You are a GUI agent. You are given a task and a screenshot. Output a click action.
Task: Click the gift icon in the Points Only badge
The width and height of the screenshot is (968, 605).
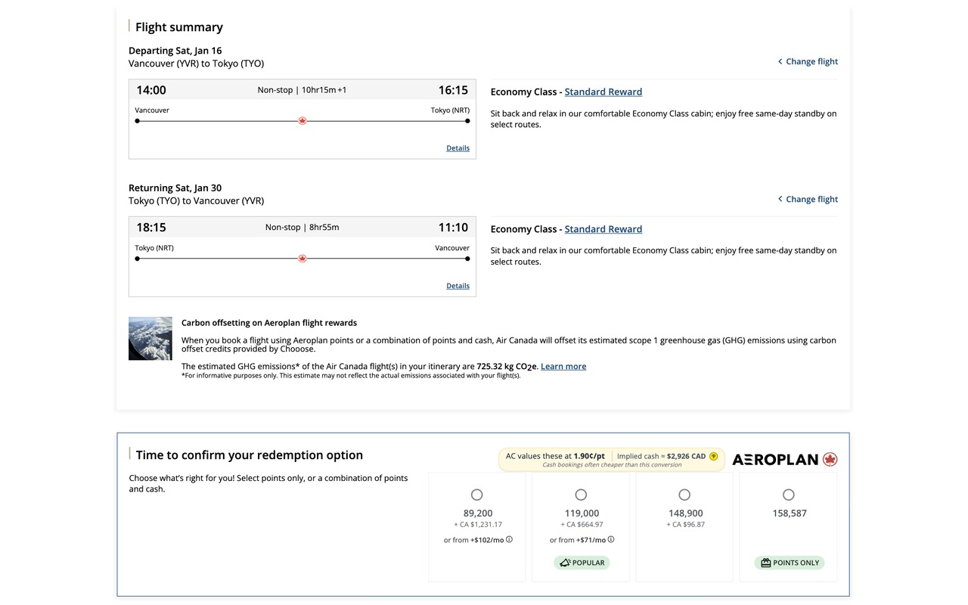[x=765, y=563]
